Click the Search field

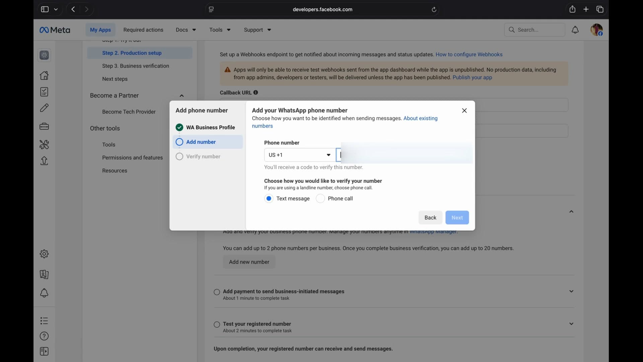(534, 30)
